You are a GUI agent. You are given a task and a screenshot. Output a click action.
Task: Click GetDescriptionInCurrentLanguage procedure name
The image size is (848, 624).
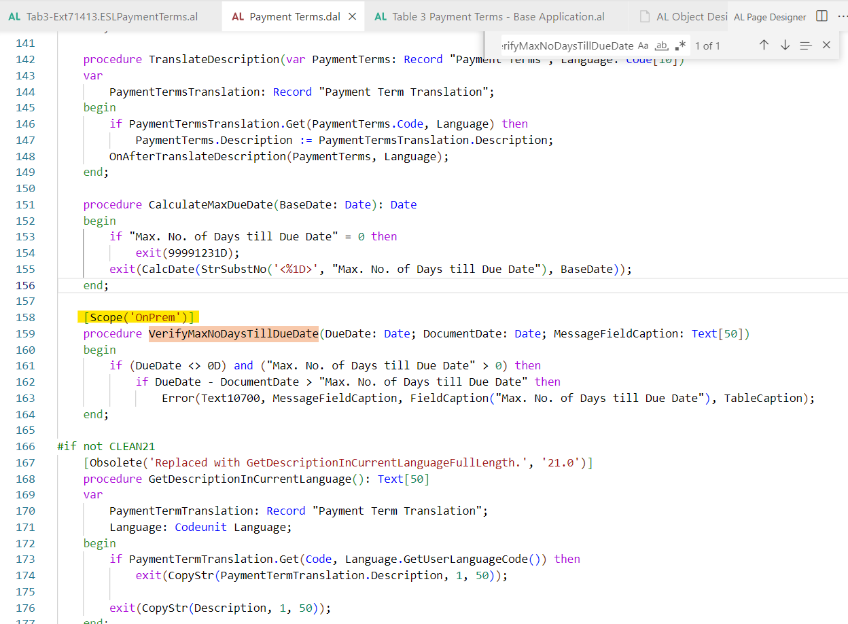coord(250,479)
